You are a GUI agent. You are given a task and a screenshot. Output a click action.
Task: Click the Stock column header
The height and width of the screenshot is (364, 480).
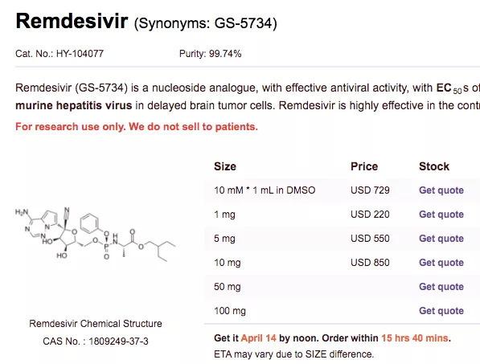[x=434, y=166]
